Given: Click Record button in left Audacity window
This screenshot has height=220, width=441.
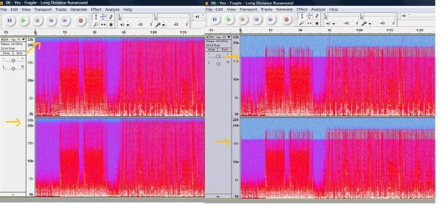Looking at the screenshot, I should point(81,21).
